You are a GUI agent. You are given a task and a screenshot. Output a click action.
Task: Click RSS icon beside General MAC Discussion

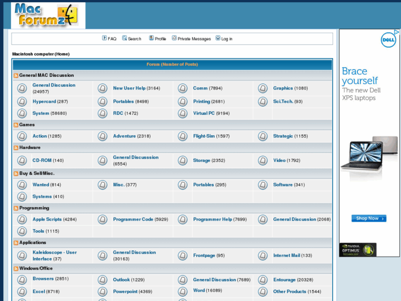pos(16,76)
